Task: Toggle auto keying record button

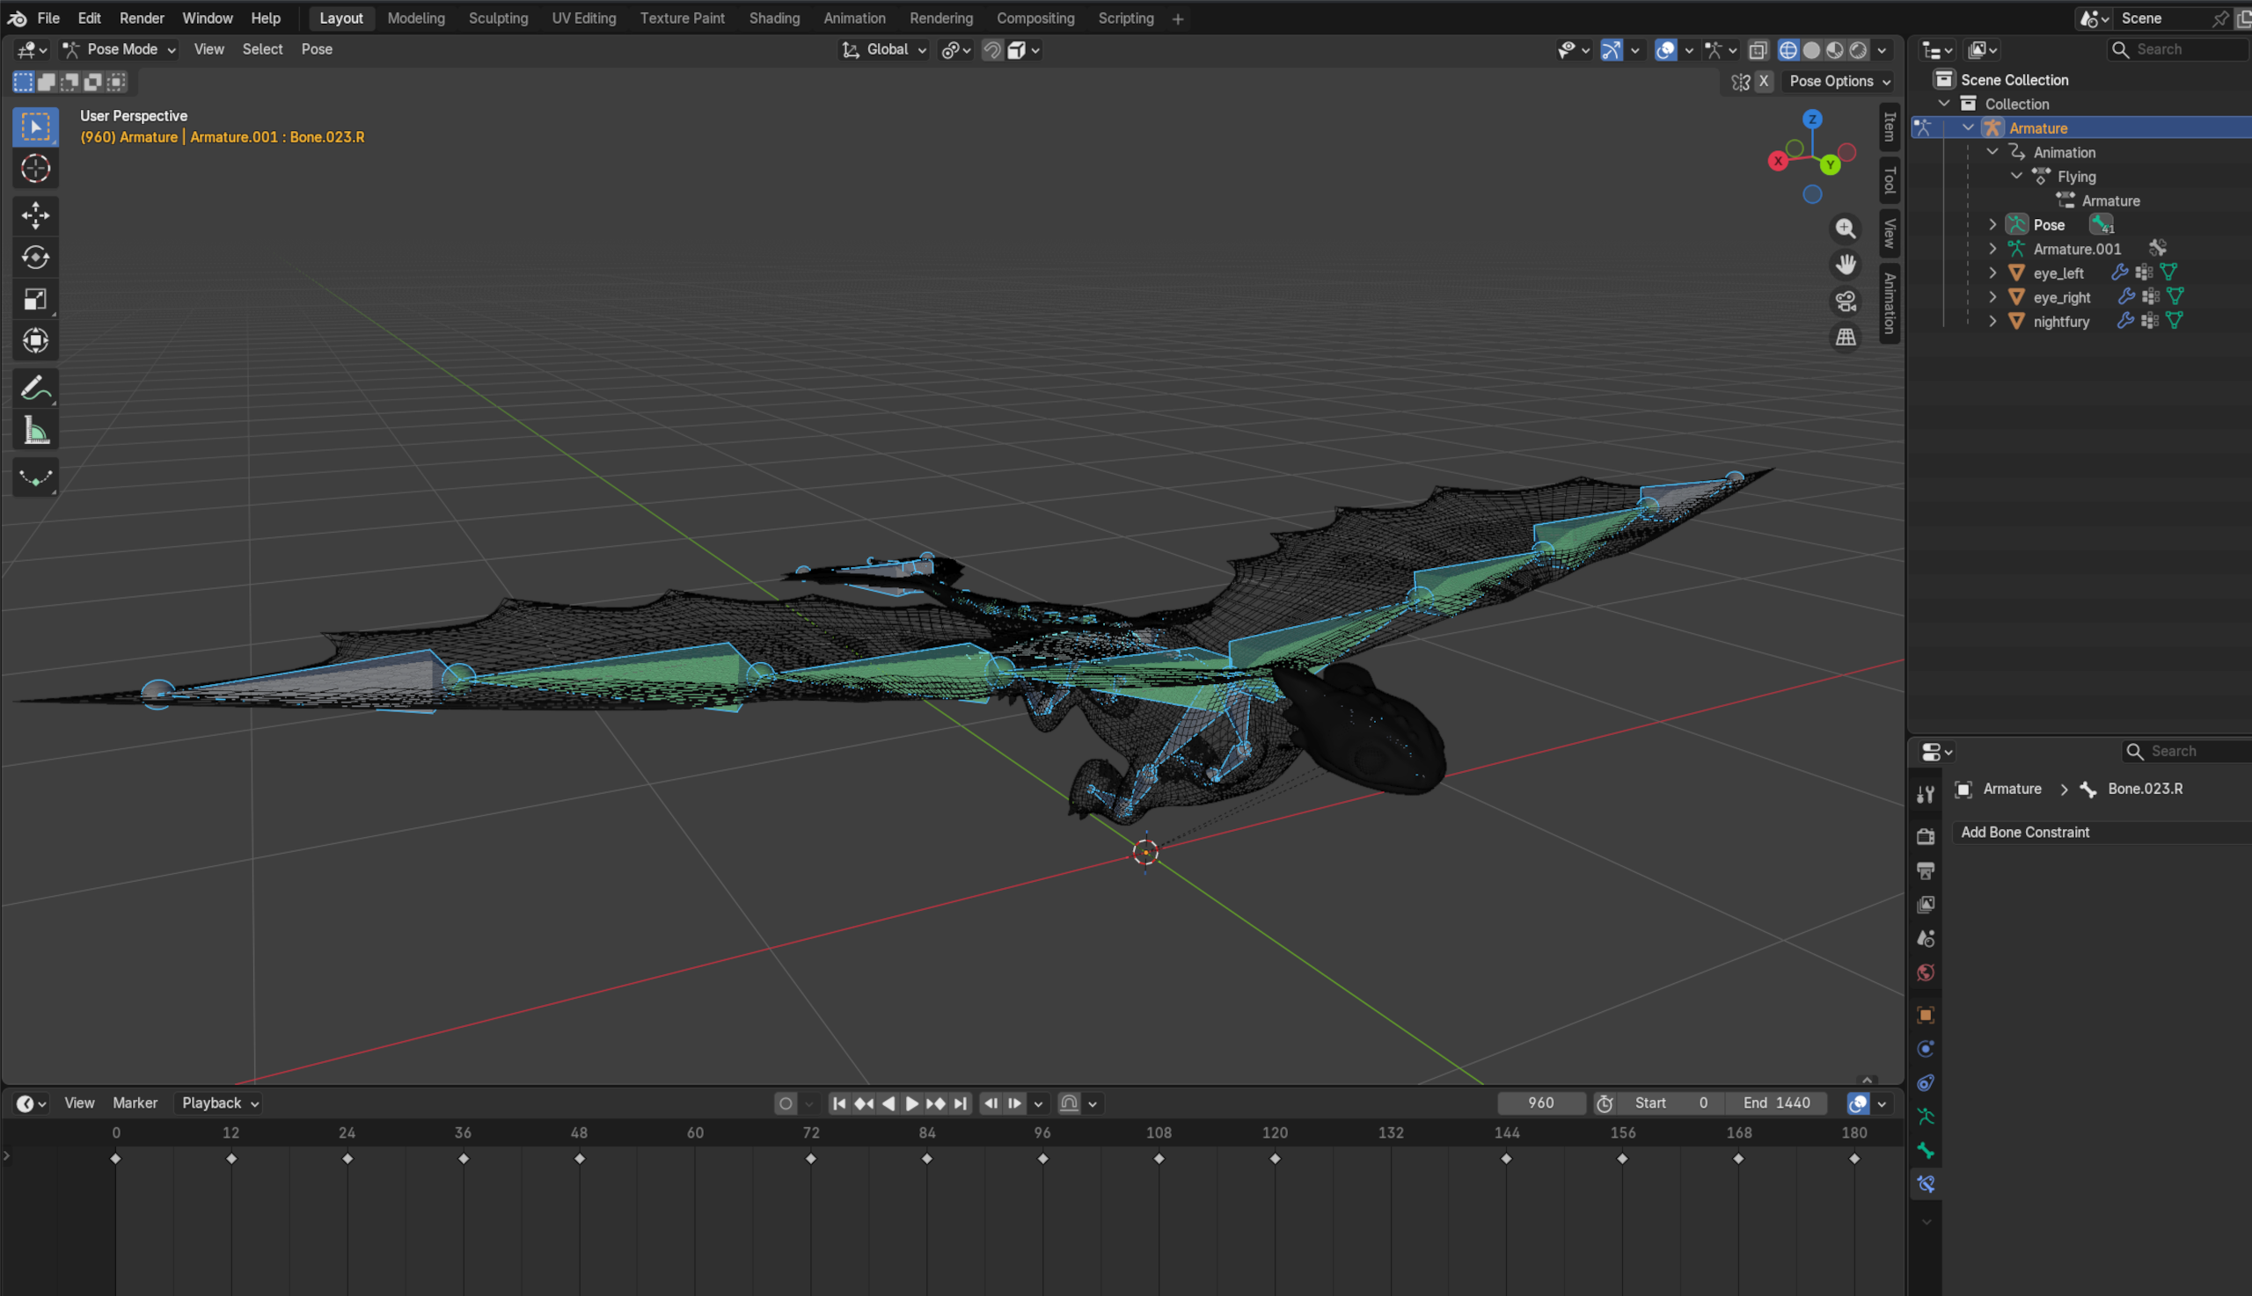Action: coord(786,1103)
